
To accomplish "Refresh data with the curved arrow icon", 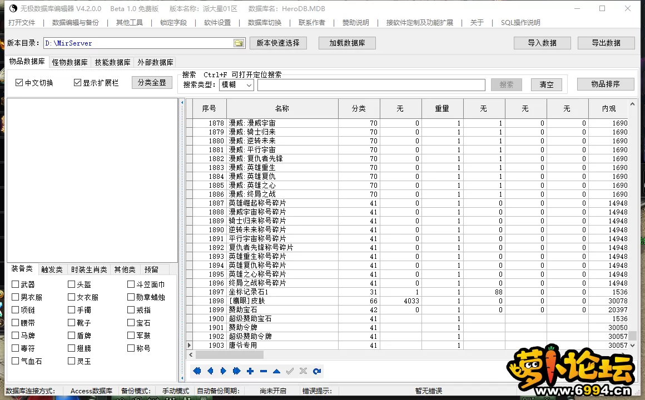I will [x=317, y=371].
